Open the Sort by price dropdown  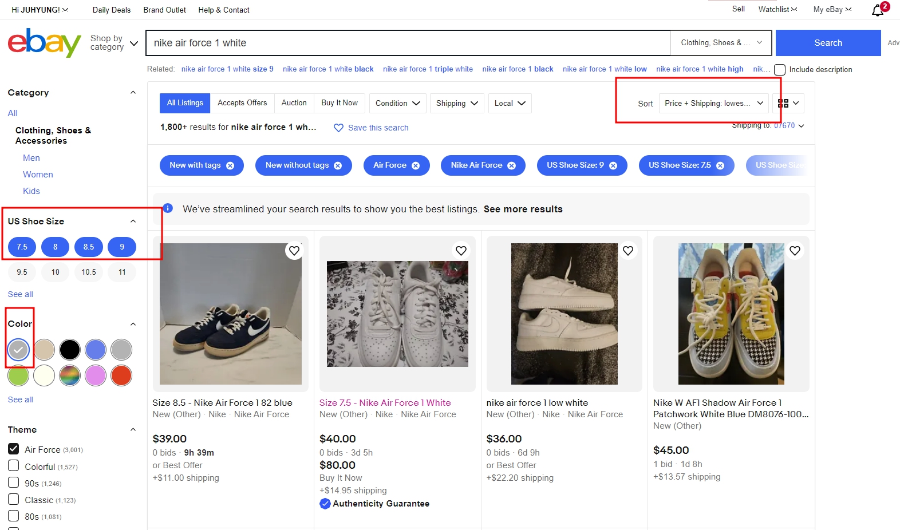[714, 103]
